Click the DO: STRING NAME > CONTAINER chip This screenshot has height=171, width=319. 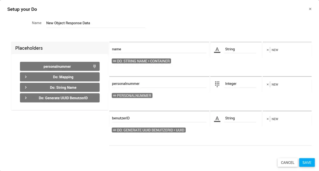pos(141,61)
